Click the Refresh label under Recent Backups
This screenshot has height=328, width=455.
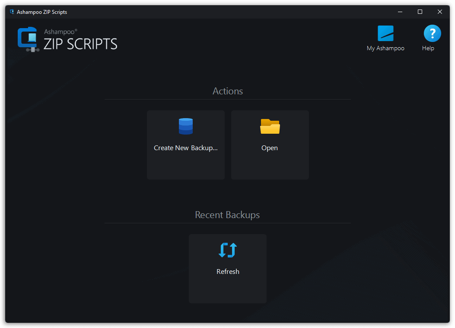(x=228, y=272)
